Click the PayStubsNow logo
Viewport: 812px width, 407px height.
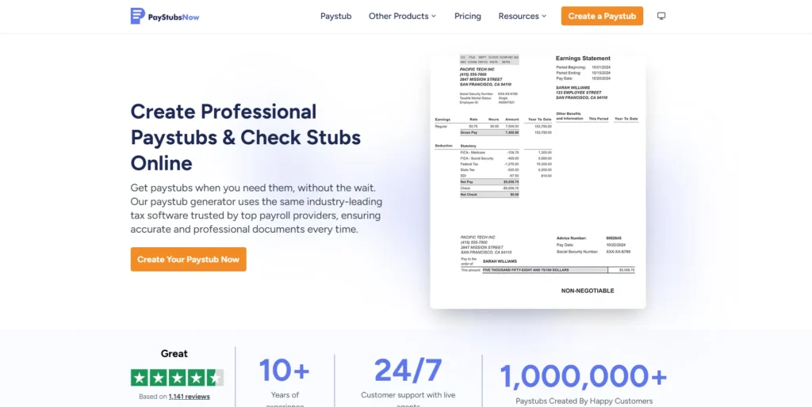click(x=165, y=16)
